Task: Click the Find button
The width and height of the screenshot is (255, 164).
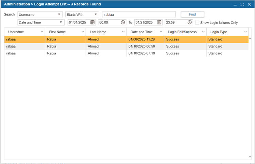Action: [192, 15]
